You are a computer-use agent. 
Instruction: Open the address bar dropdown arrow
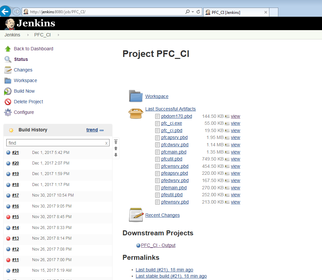[193, 12]
